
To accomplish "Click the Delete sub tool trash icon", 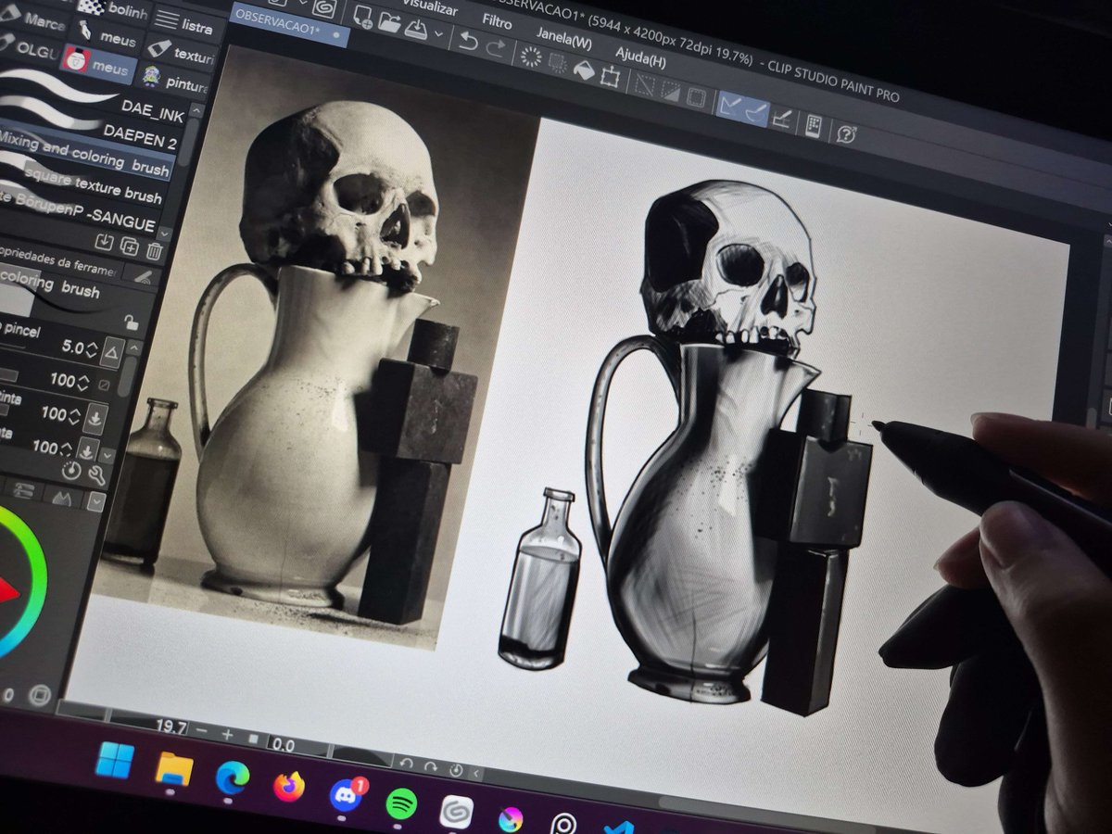I will (x=154, y=250).
